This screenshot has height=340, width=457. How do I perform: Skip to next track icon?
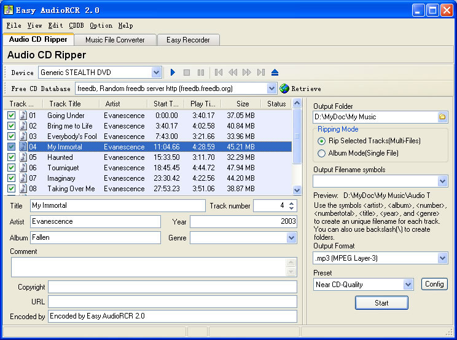click(261, 73)
